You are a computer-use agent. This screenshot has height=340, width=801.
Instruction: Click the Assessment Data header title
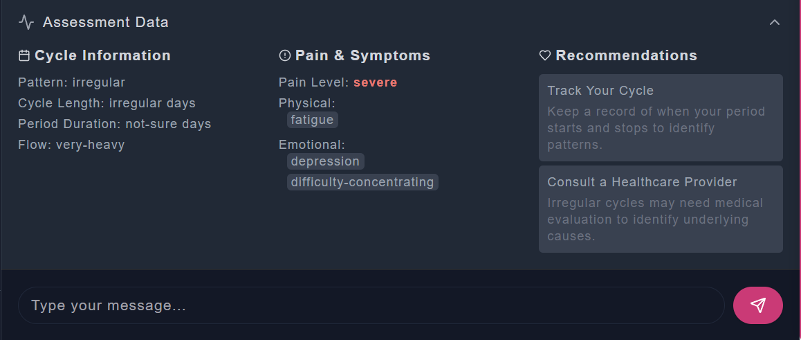click(x=105, y=22)
